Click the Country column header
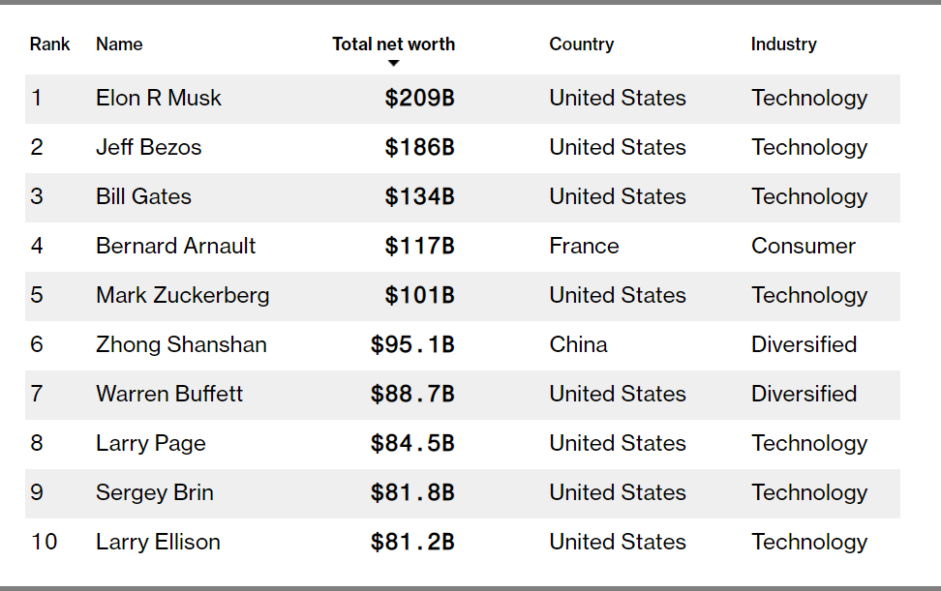The height and width of the screenshot is (591, 941). coord(581,44)
